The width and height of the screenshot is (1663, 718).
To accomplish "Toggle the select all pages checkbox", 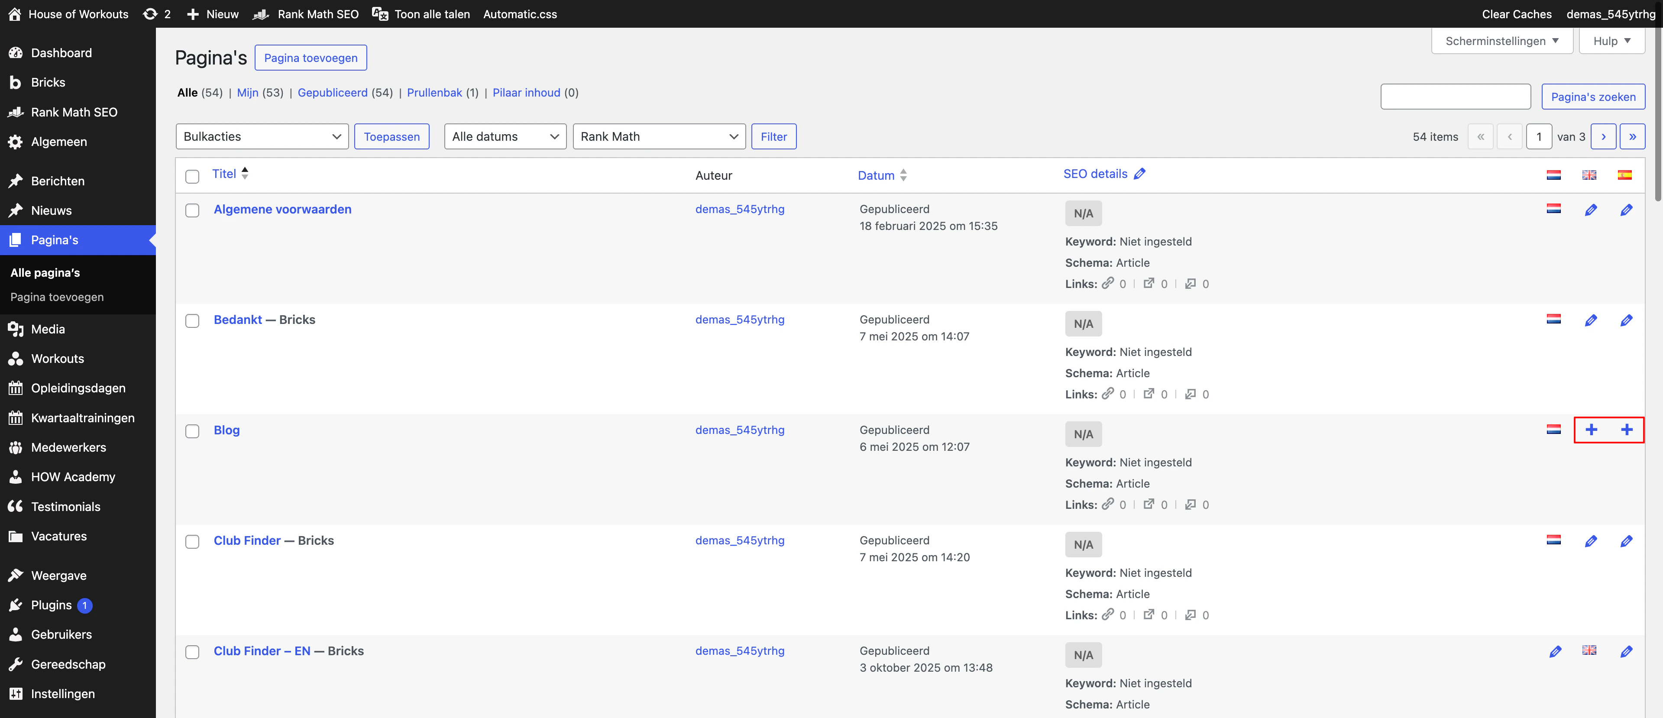I will click(x=192, y=176).
